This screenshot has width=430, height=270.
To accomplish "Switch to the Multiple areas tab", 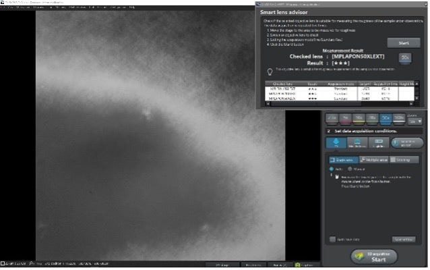I will (x=373, y=160).
